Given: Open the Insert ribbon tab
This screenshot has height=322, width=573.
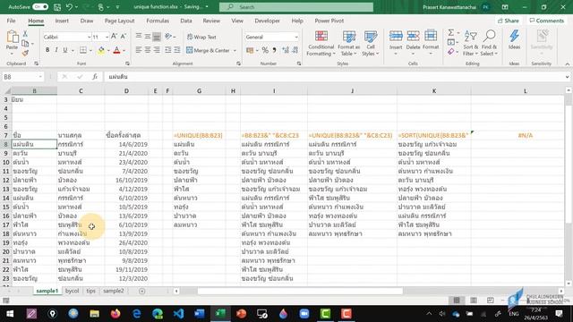Looking at the screenshot, I should point(62,21).
